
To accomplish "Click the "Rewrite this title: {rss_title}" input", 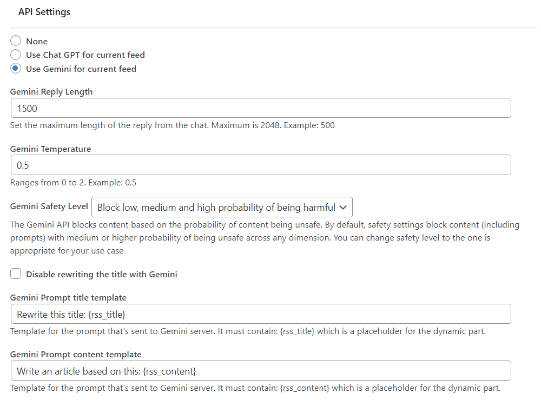I will [x=260, y=314].
